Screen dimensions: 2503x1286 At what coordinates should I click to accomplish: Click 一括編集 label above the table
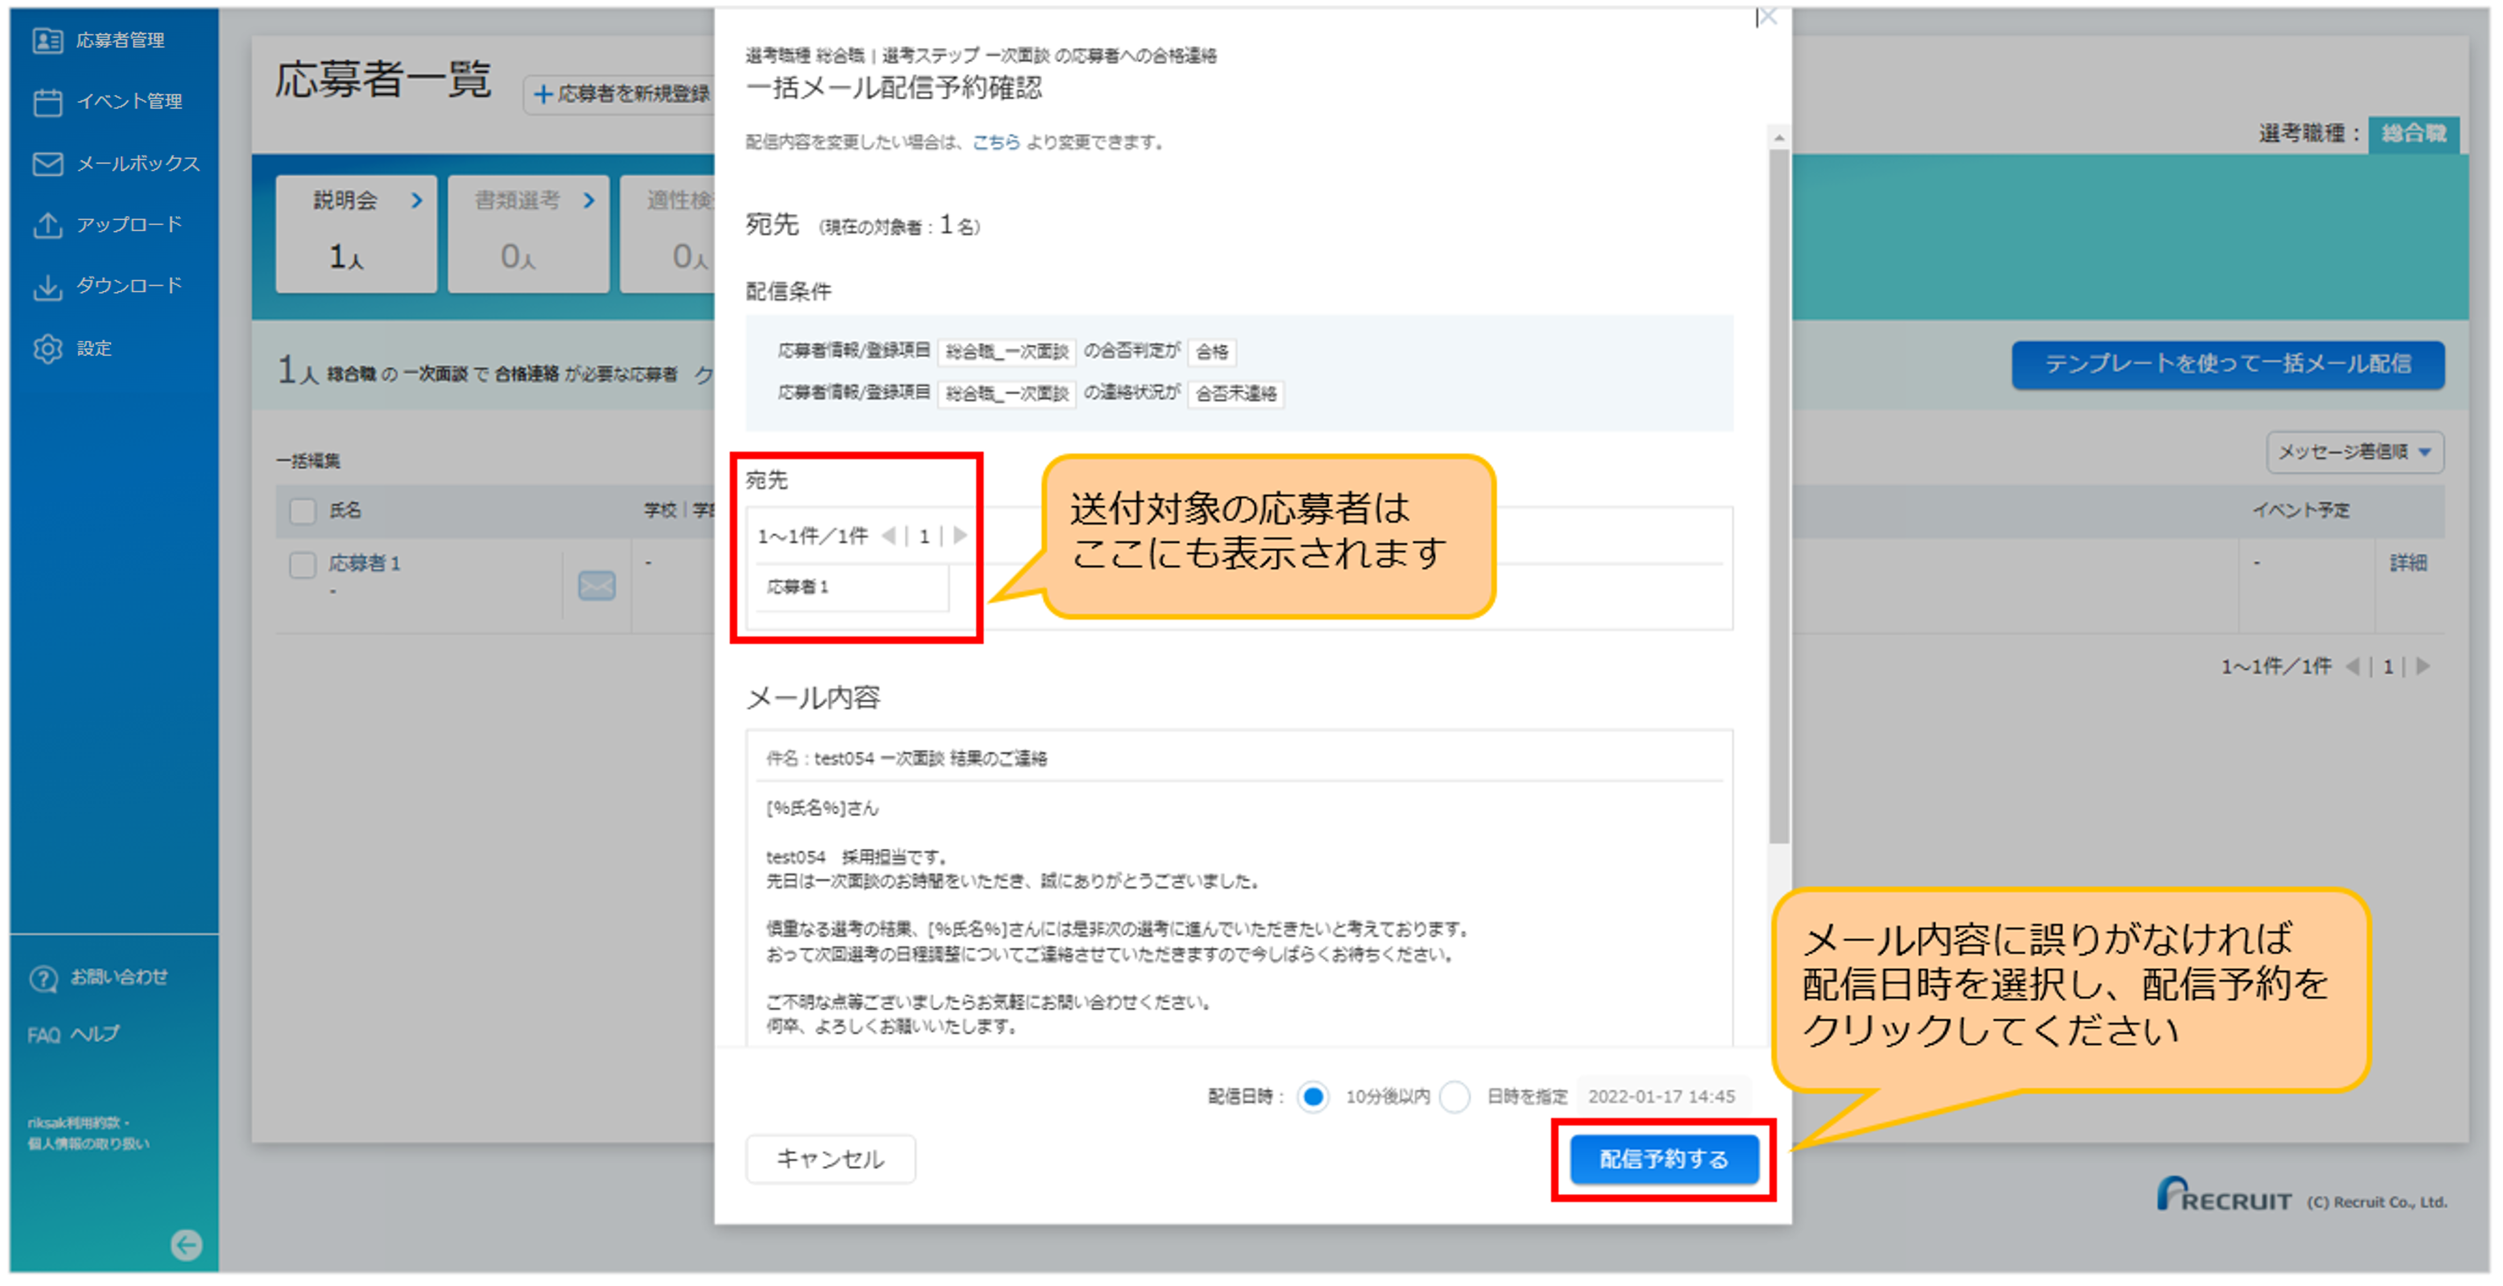click(308, 460)
